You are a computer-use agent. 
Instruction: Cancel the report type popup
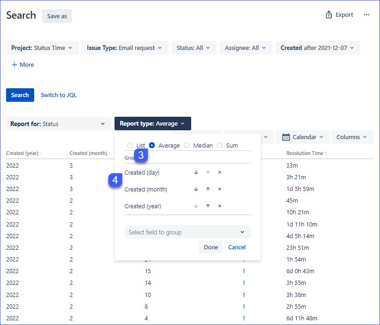pyautogui.click(x=237, y=247)
